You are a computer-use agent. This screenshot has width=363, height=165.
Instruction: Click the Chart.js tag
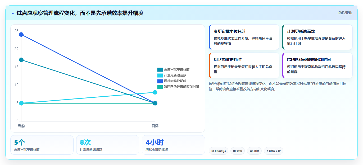click(x=219, y=151)
